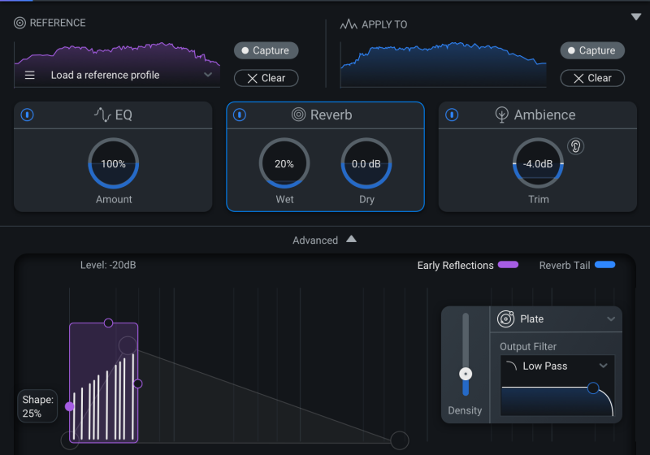
Task: Open the top-right triangle options menu
Action: [636, 16]
